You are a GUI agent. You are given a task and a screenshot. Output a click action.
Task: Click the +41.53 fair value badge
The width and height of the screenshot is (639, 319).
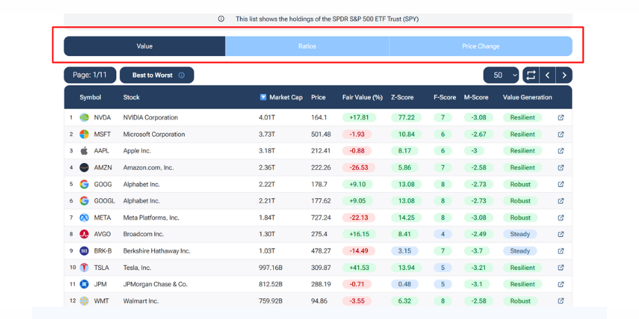click(x=359, y=268)
